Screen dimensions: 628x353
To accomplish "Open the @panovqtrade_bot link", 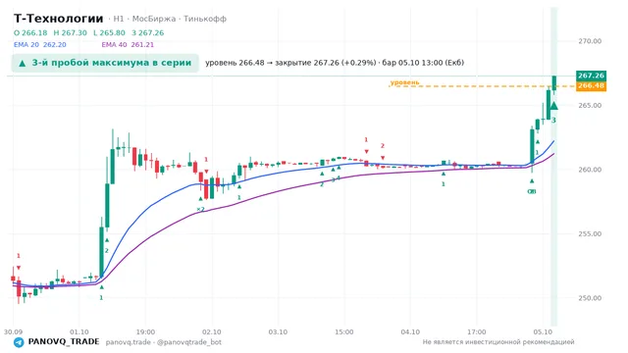I will (189, 342).
